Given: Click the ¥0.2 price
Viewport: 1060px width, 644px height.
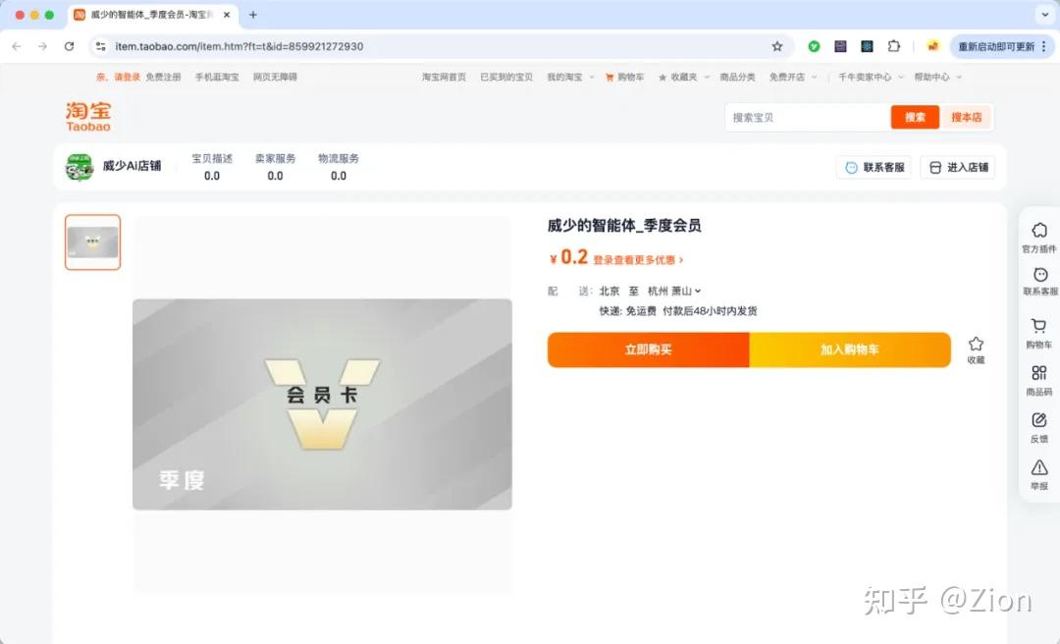Looking at the screenshot, I should [x=568, y=258].
